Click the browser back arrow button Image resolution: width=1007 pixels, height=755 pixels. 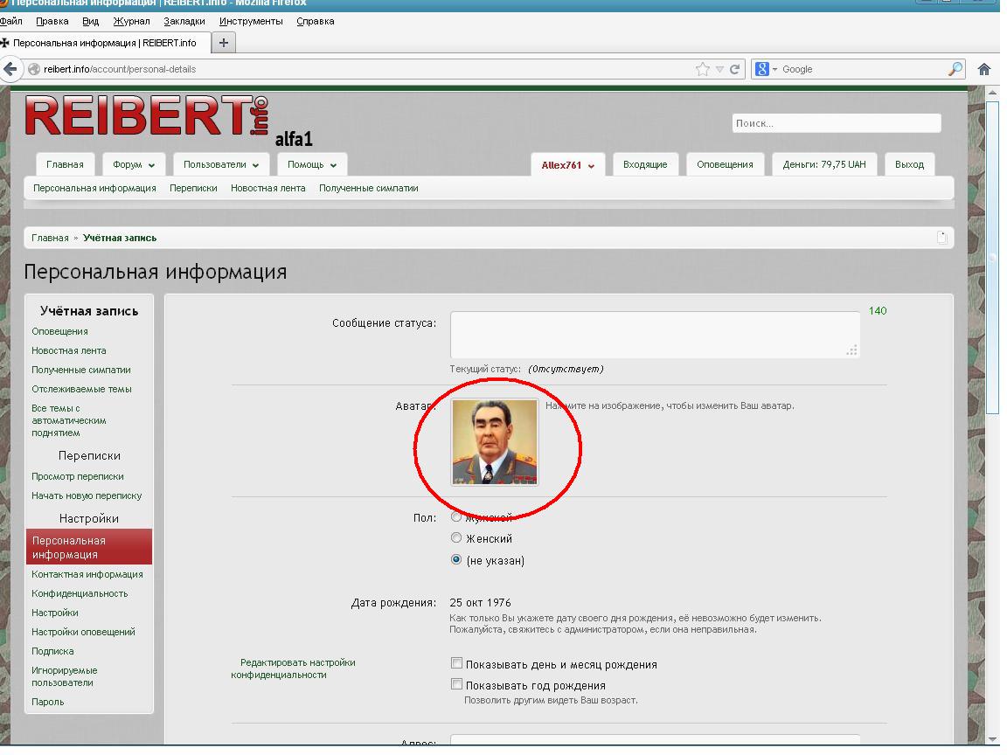click(10, 69)
